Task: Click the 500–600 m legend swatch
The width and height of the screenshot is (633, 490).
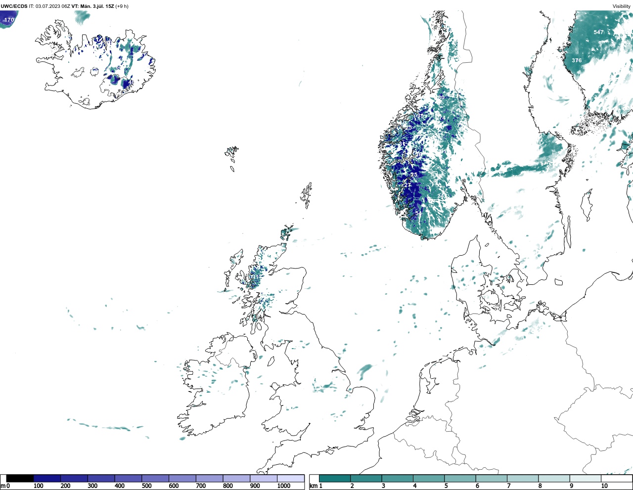Action: click(x=155, y=478)
